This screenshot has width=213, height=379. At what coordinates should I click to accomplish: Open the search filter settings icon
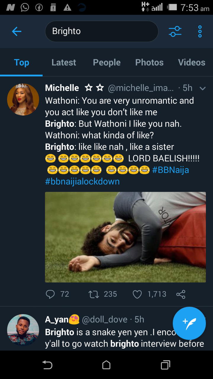coord(175,31)
